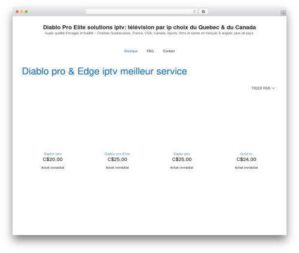Open the FAQ page
Screen dimensions: 299x253
click(150, 51)
